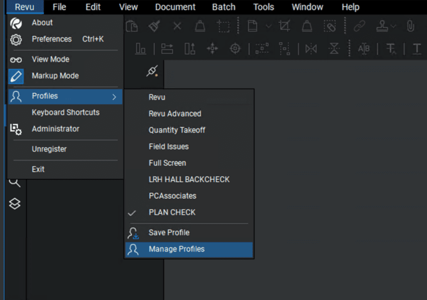
Task: Expand the Profiles submenu arrow
Action: (x=114, y=97)
